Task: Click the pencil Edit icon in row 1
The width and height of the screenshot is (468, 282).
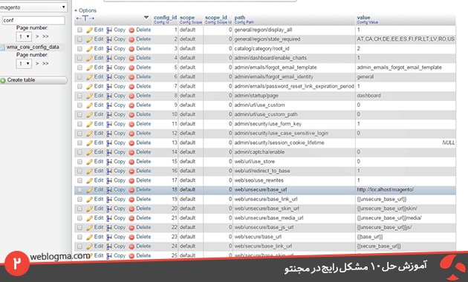Action: [x=90, y=30]
